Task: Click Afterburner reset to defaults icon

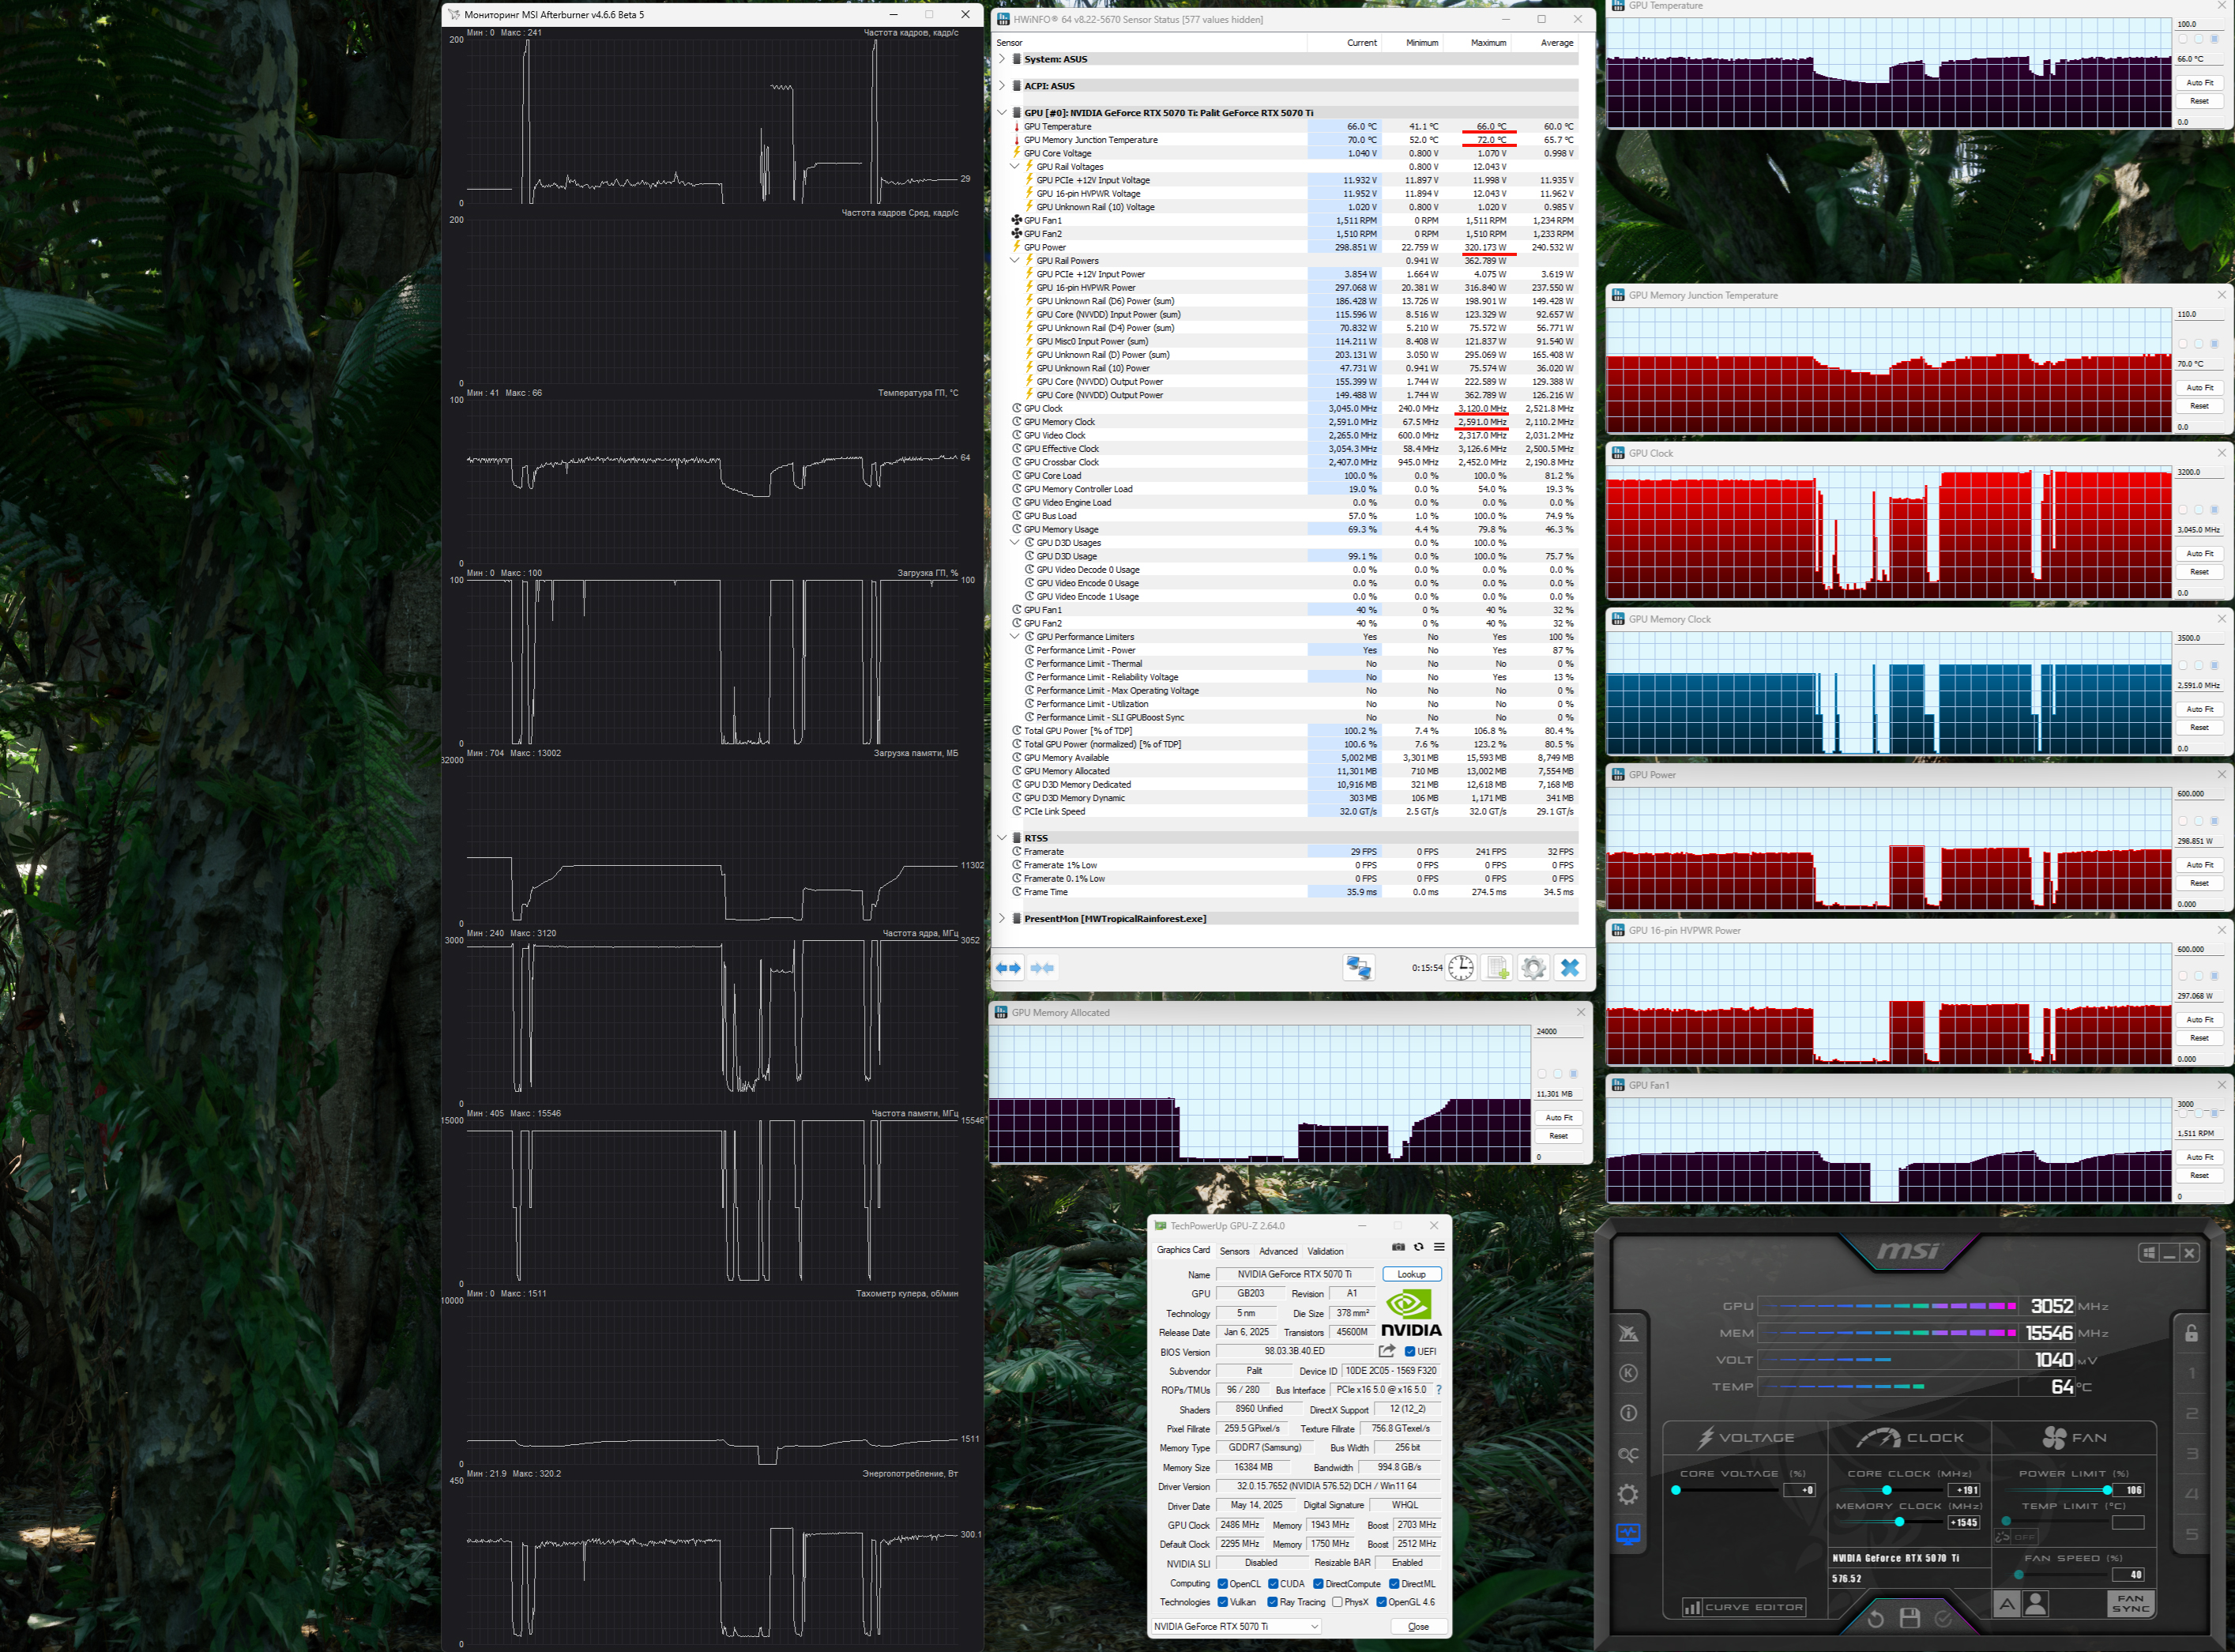Action: pos(1875,1618)
